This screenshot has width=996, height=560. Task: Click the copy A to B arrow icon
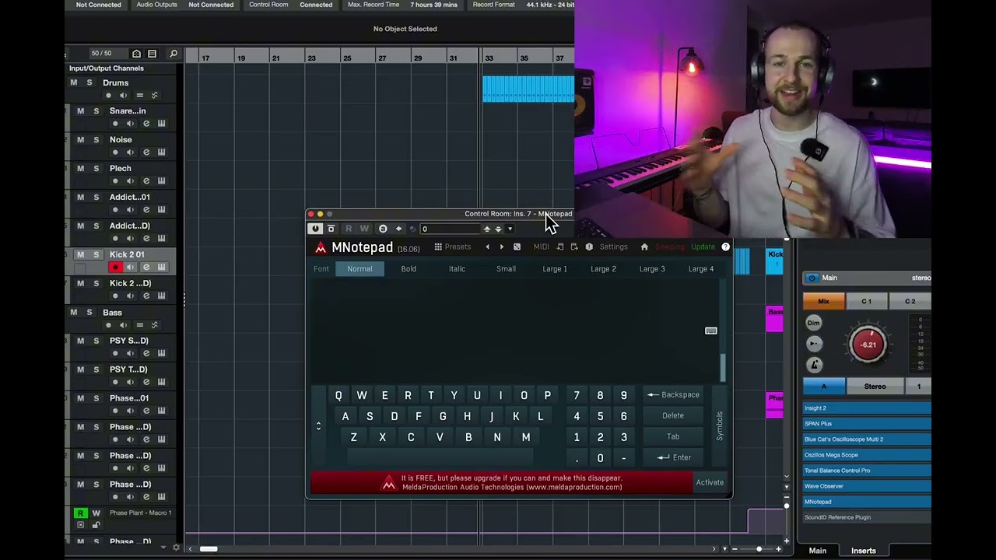tap(398, 229)
